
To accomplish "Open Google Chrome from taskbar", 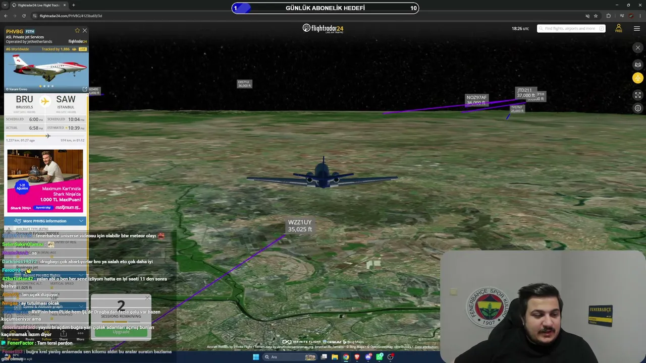I will 346,357.
